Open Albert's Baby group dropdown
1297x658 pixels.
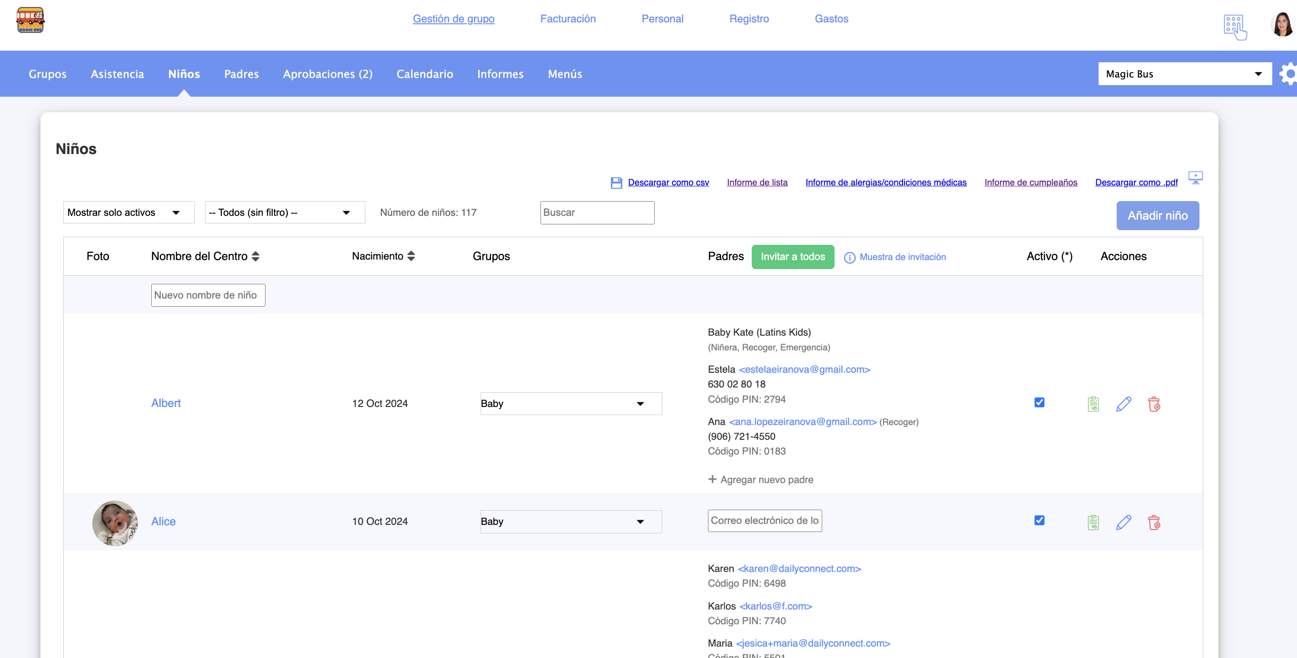click(570, 404)
